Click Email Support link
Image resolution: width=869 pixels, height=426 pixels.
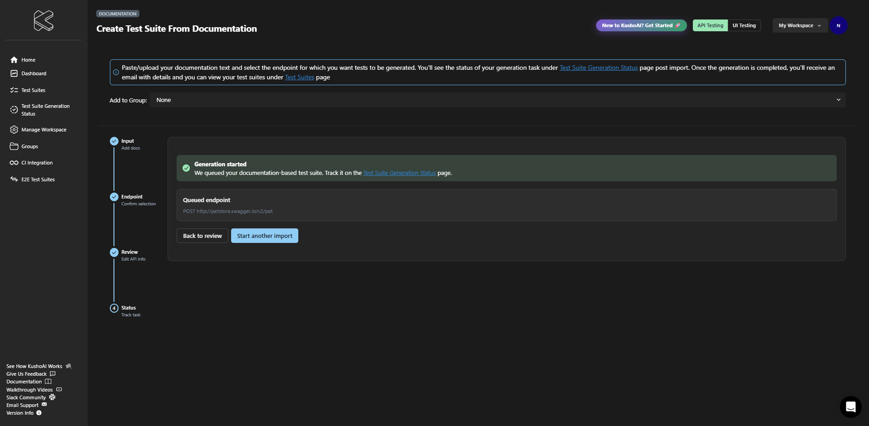(x=22, y=405)
